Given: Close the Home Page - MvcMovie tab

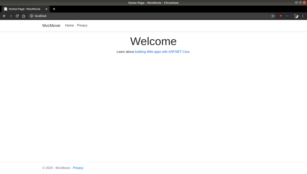Looking at the screenshot, I should pos(46,9).
